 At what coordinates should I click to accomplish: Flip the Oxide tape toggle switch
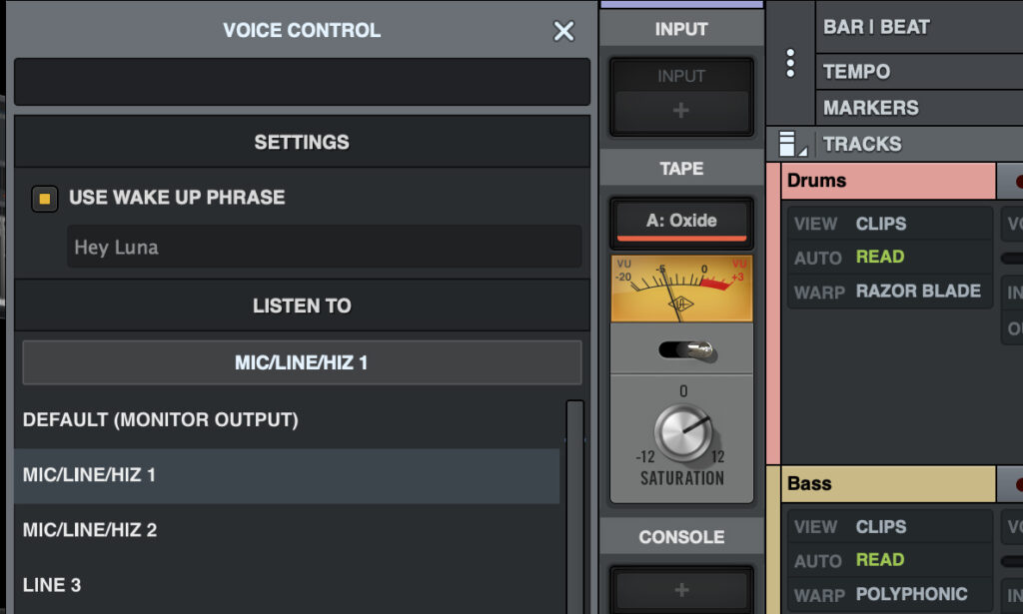click(x=686, y=350)
